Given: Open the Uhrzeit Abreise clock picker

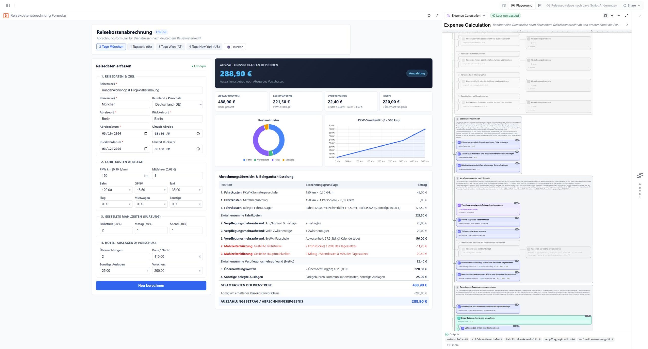Looking at the screenshot, I should [x=198, y=134].
